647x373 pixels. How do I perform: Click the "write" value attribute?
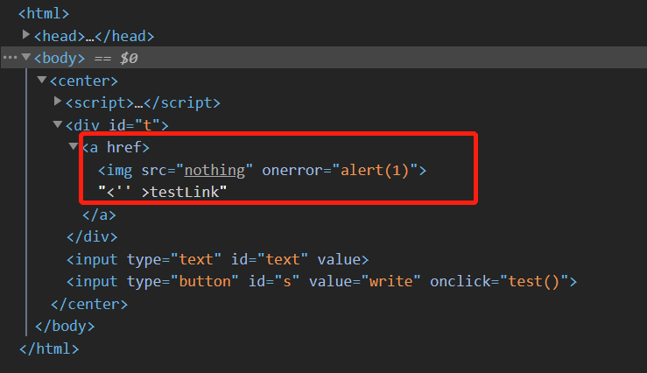pyautogui.click(x=390, y=281)
